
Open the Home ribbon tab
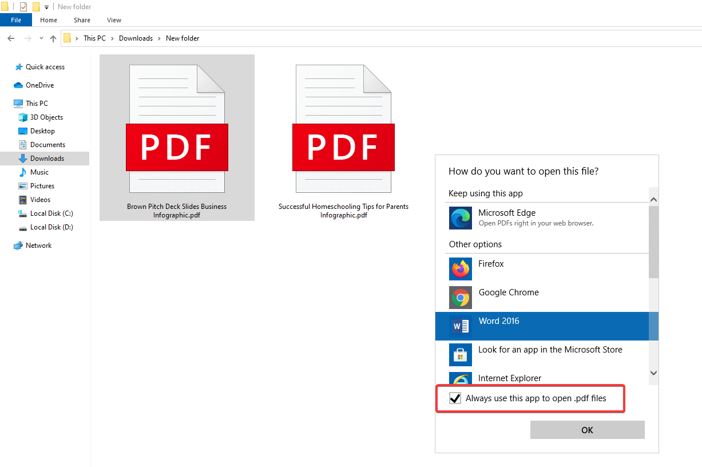(x=48, y=20)
